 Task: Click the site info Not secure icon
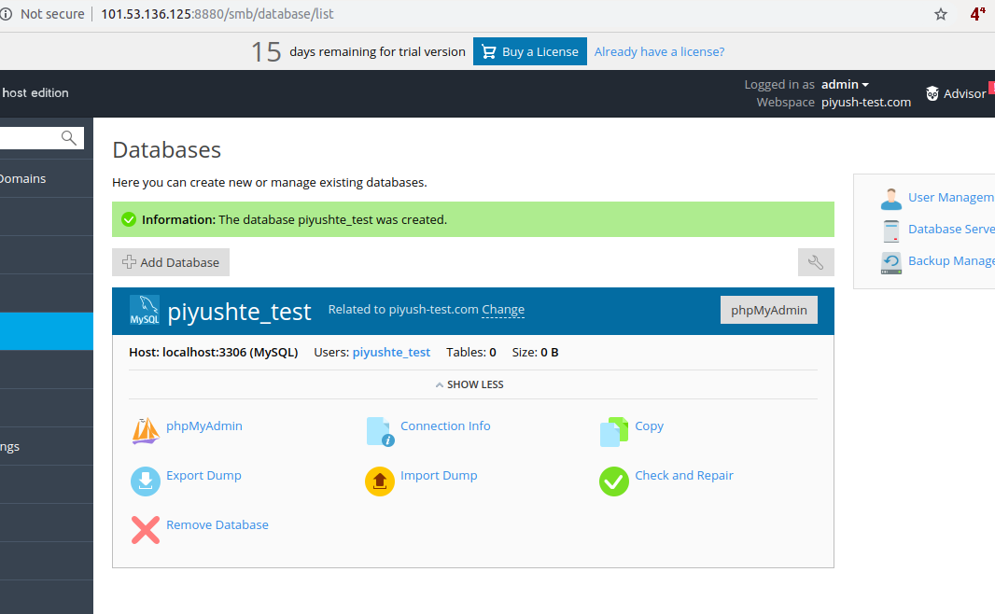pyautogui.click(x=7, y=14)
